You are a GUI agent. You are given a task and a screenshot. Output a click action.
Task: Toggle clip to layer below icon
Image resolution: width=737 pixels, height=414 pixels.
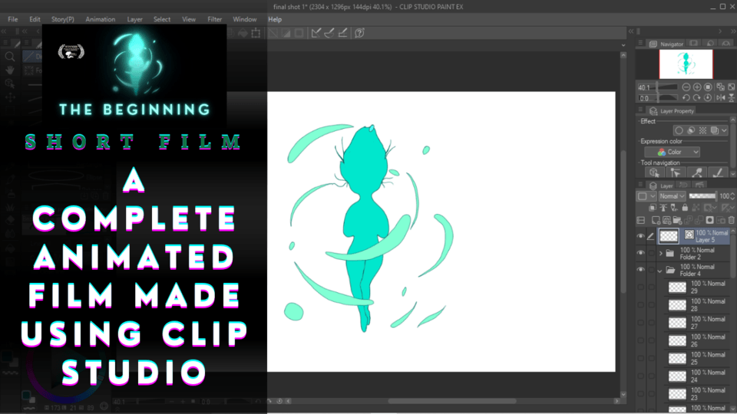pyautogui.click(x=653, y=208)
